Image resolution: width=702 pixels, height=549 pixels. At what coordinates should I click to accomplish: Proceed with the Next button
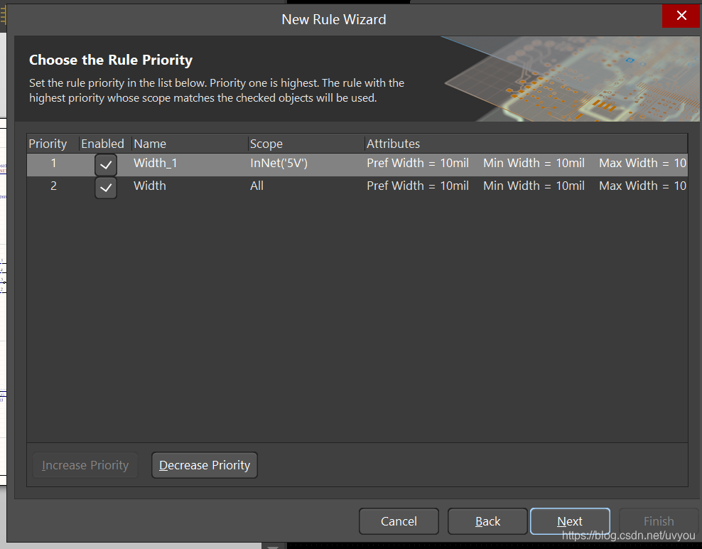pyautogui.click(x=570, y=521)
